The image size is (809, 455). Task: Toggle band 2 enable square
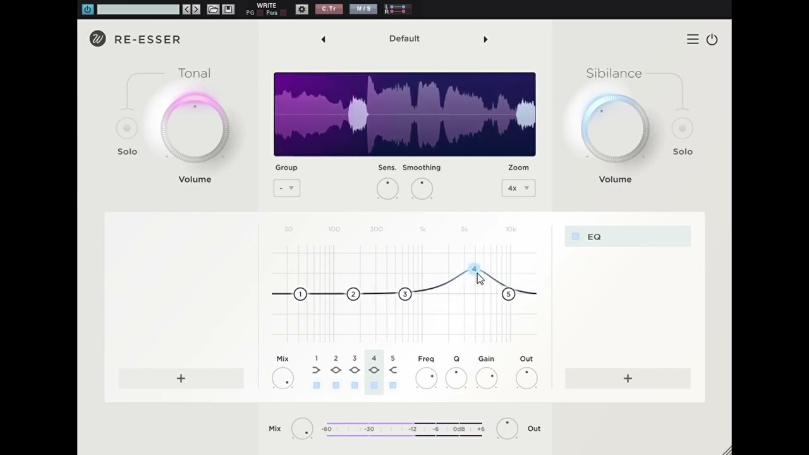point(336,385)
